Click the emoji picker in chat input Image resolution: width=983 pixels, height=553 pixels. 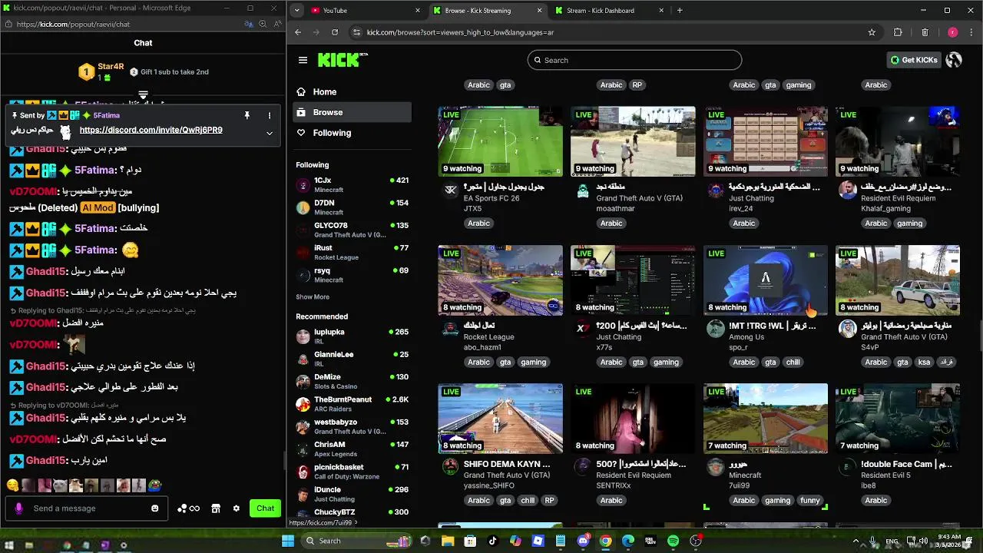[x=155, y=508]
